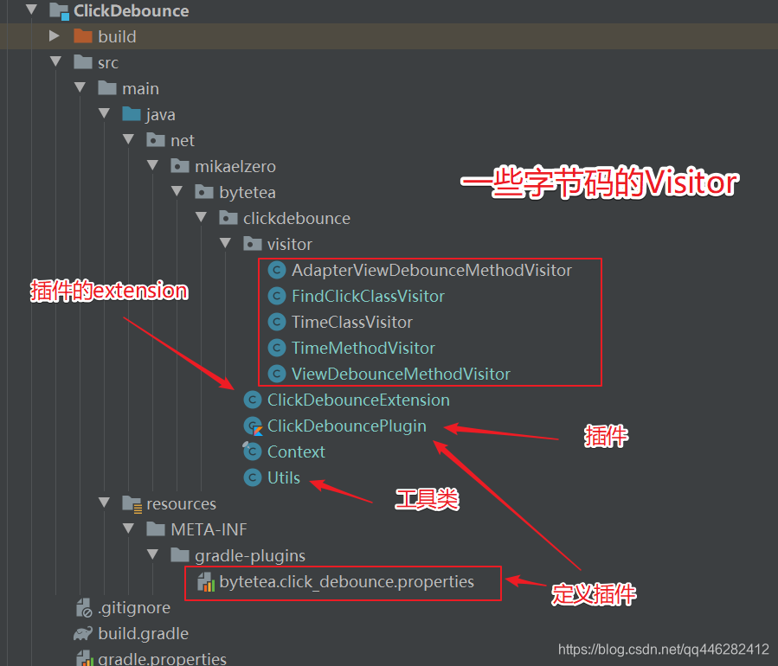This screenshot has width=778, height=666.
Task: Collapse the bytetea package arrow
Action: (x=177, y=191)
